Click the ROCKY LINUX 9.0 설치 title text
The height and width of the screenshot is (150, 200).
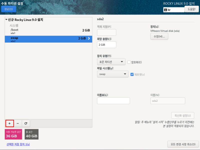[179, 3]
